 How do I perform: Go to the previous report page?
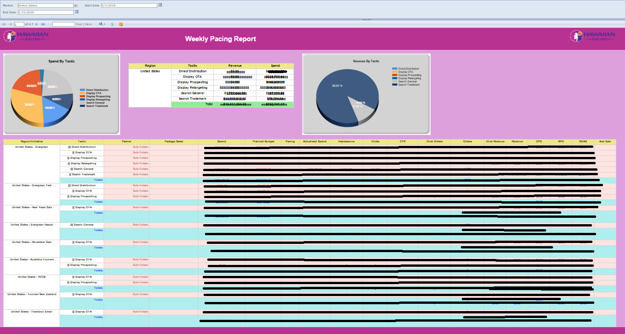click(x=11, y=24)
